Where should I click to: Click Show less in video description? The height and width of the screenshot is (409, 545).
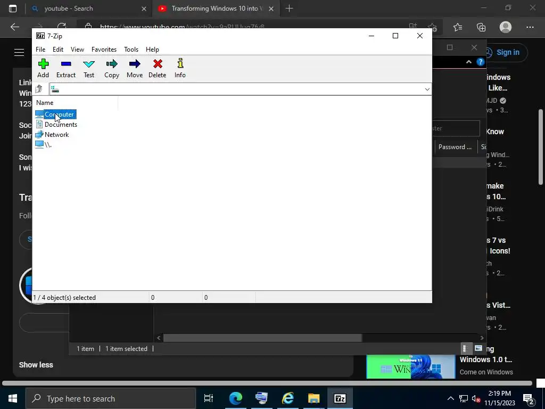36,365
